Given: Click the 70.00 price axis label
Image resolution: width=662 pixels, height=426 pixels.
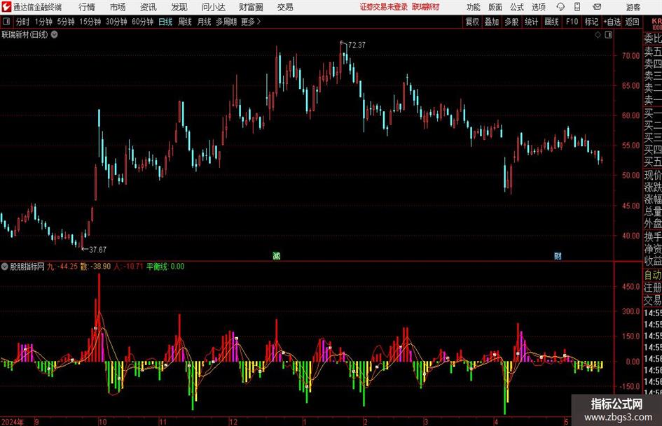Looking at the screenshot, I should click(x=630, y=56).
